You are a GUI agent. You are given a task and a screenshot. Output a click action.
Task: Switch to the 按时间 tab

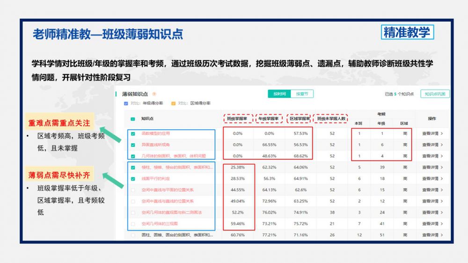tap(279, 94)
